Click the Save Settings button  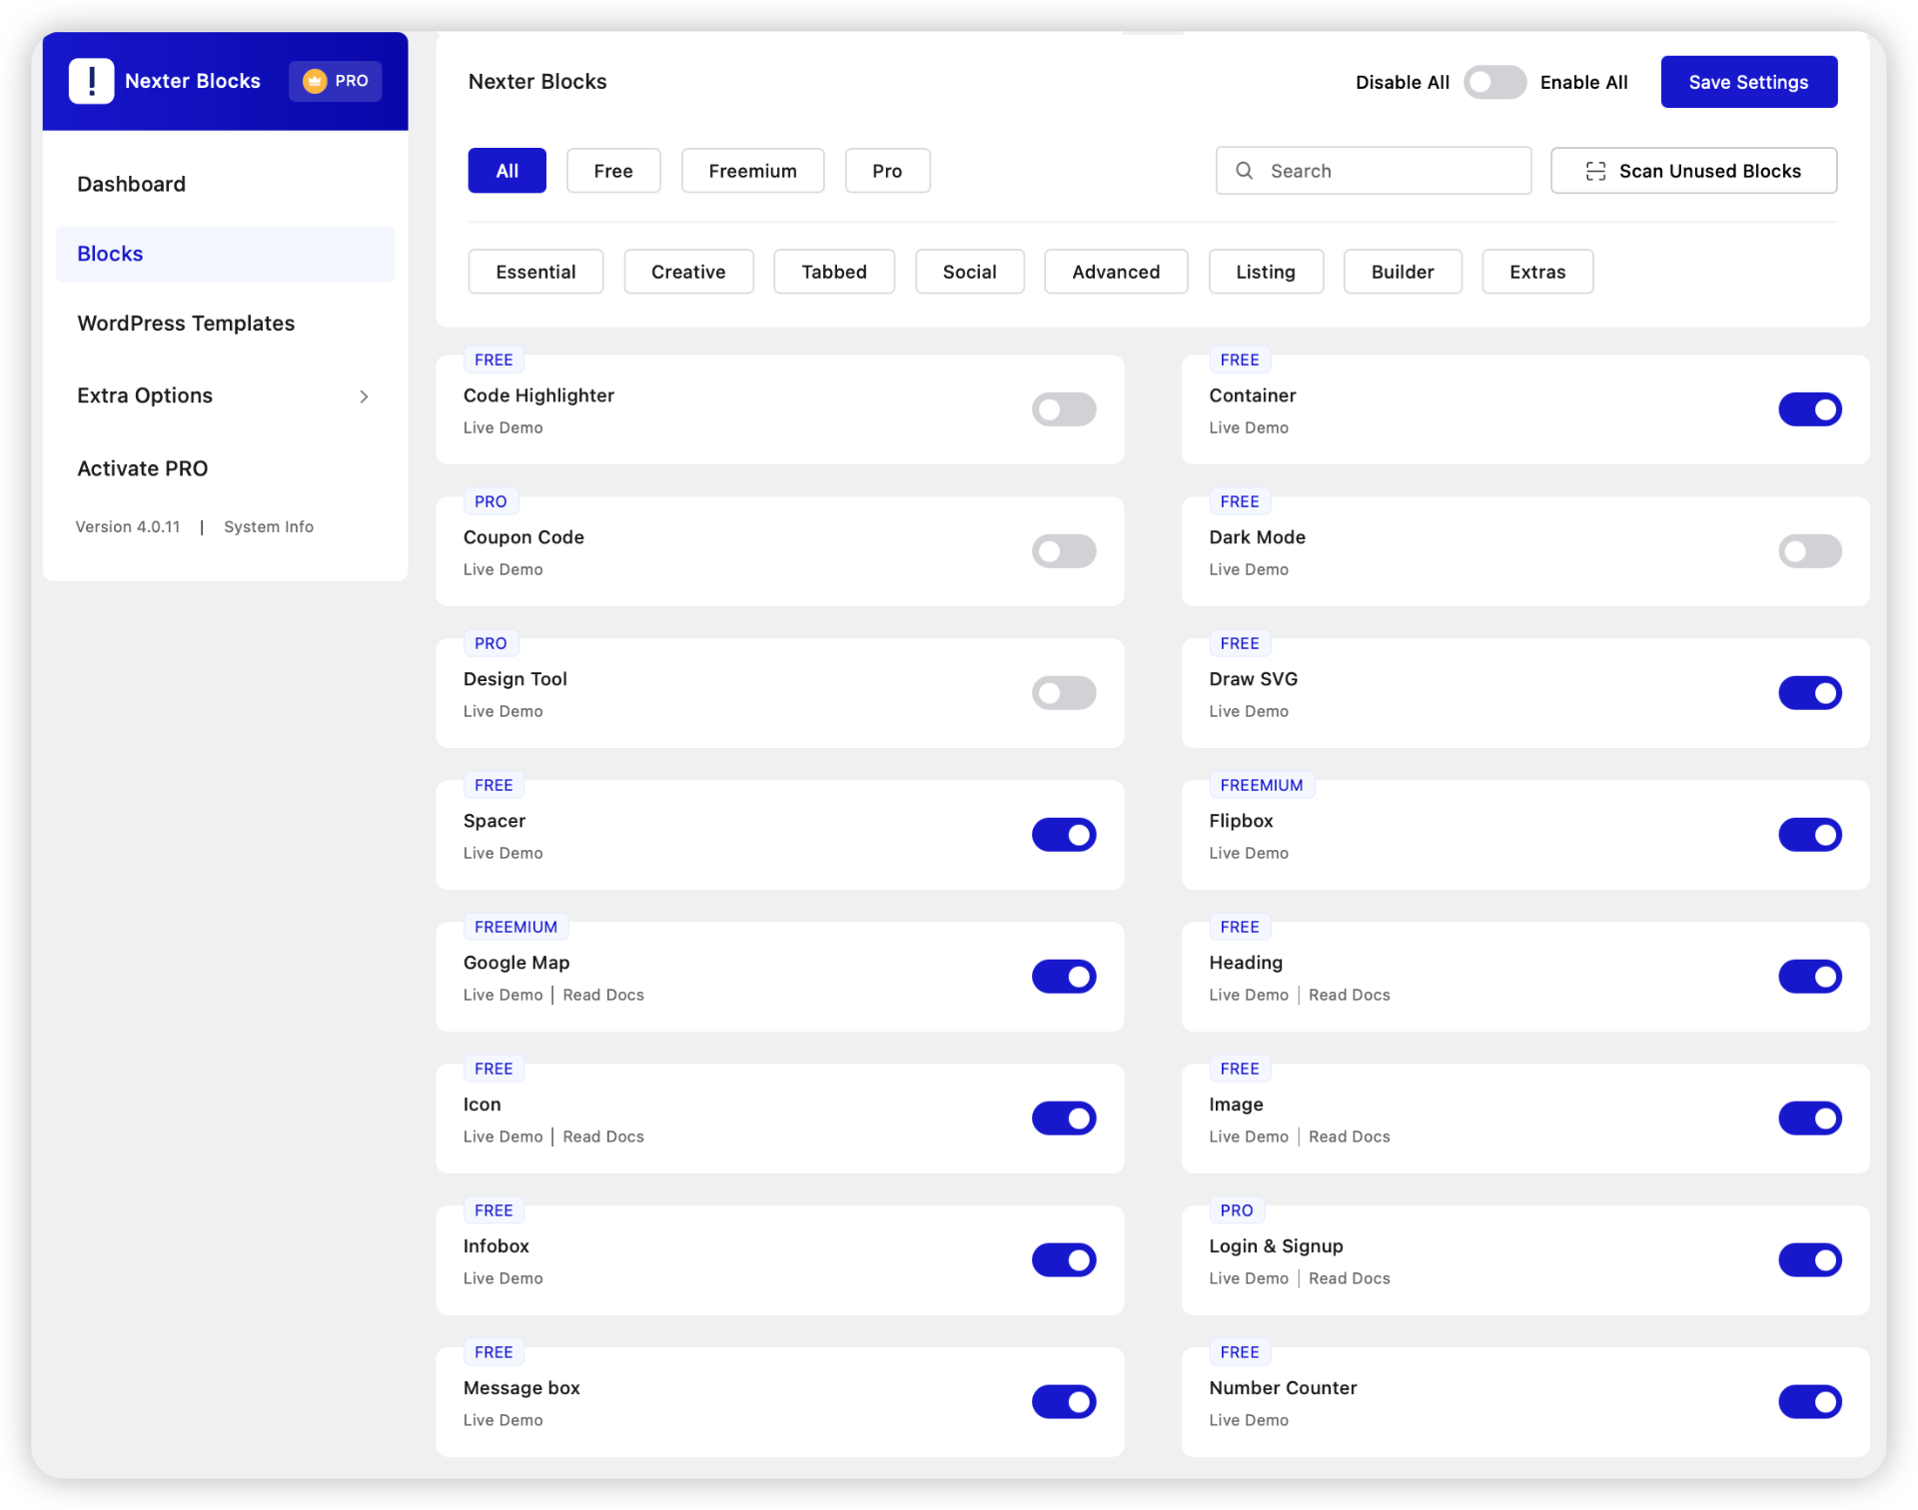coord(1749,82)
